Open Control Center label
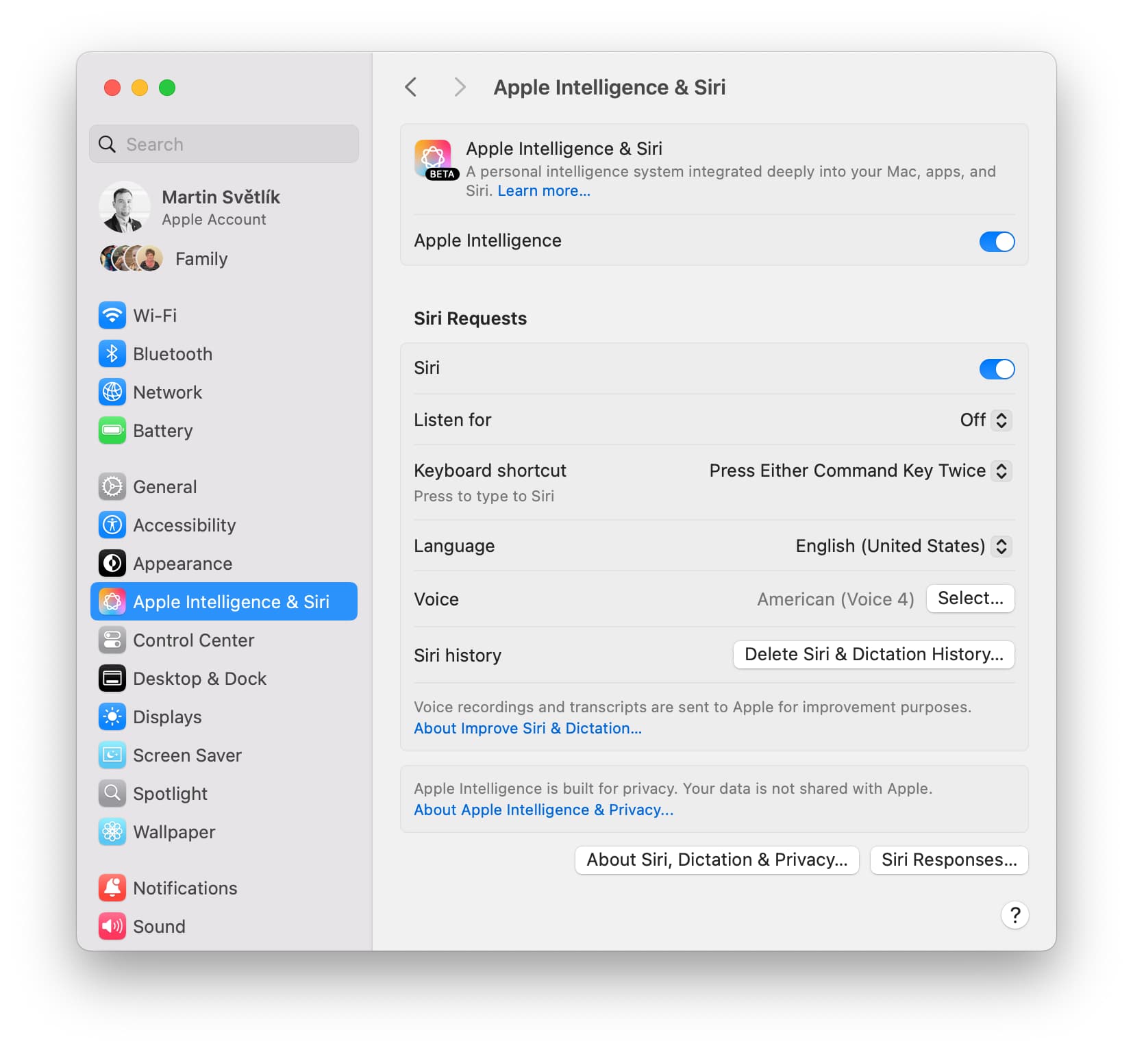The width and height of the screenshot is (1133, 1052). (x=194, y=640)
